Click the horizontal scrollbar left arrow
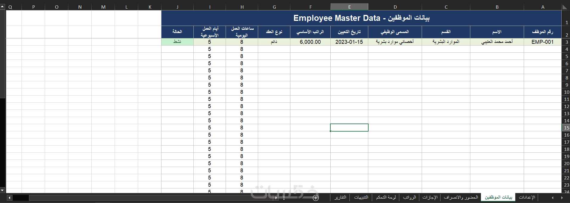This screenshot has width=570, height=203. pyautogui.click(x=10, y=198)
